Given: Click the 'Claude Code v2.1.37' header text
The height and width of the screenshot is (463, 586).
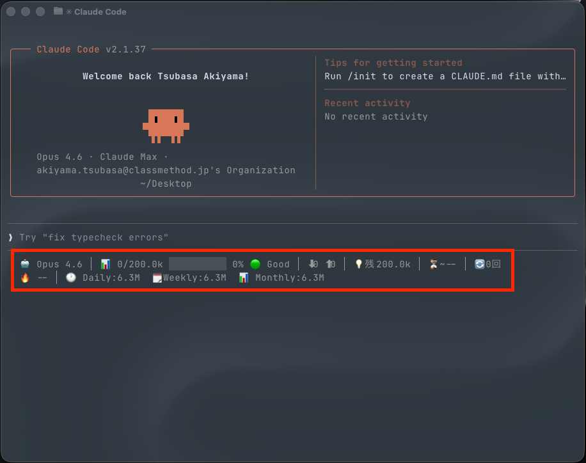Looking at the screenshot, I should [91, 49].
